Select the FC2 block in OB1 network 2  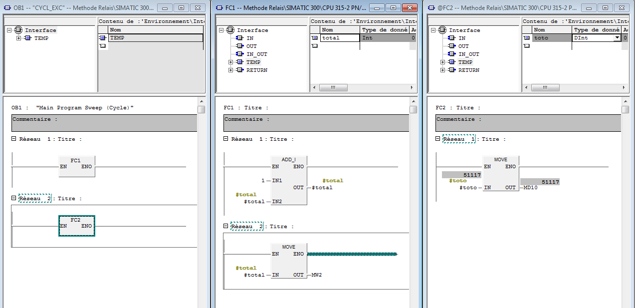pos(76,226)
